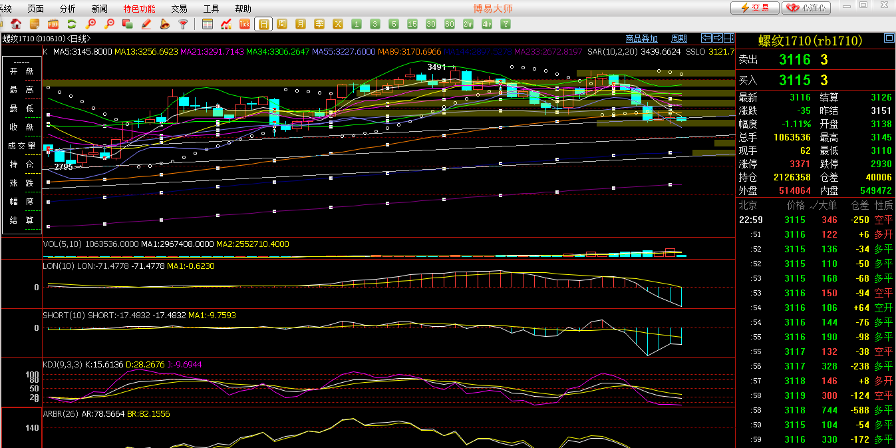Switch to 2hr period
The height and width of the screenshot is (448, 896).
tap(468, 24)
